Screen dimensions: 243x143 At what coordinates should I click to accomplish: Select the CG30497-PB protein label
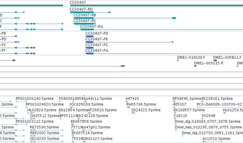(97, 39)
